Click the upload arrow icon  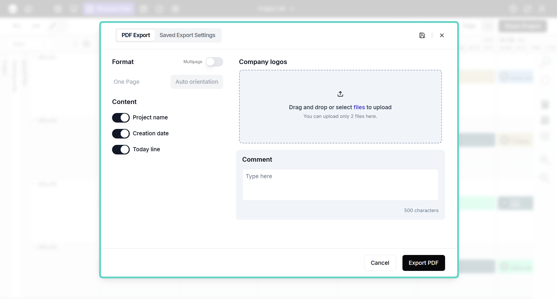click(x=340, y=94)
